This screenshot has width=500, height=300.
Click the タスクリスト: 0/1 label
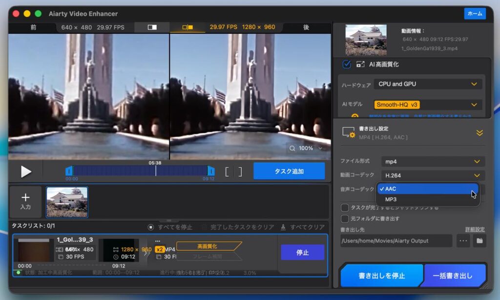[33, 226]
